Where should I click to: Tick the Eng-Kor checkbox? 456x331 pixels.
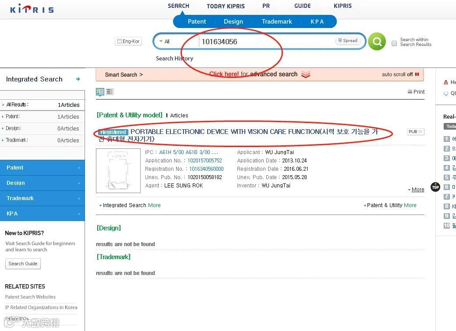coord(119,41)
